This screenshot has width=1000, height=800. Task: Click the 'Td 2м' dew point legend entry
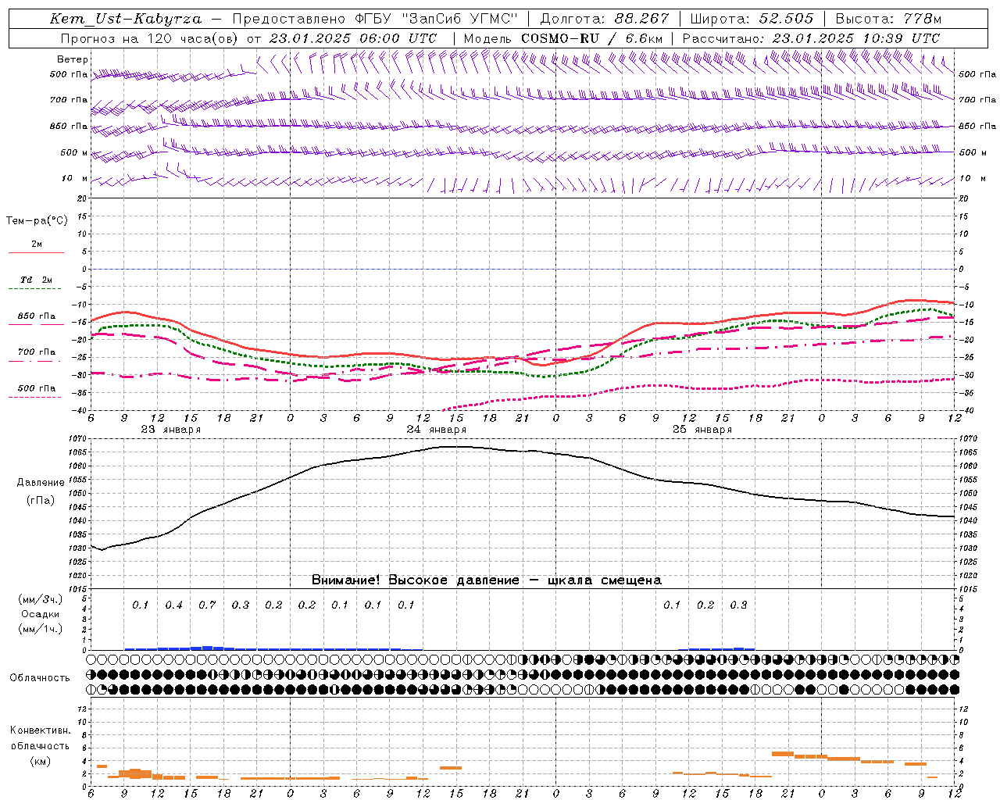click(x=37, y=280)
